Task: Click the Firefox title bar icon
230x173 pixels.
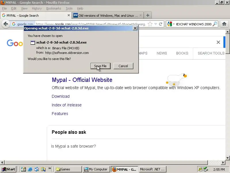Action: click(x=3, y=3)
